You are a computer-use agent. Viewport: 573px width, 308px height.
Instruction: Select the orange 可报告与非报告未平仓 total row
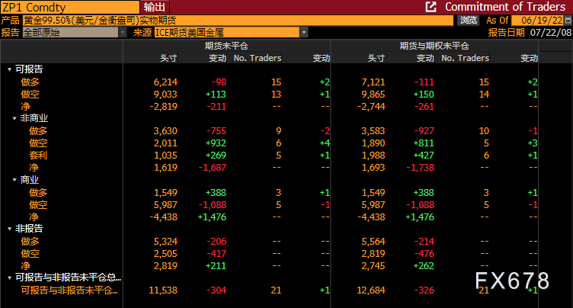[x=69, y=290]
